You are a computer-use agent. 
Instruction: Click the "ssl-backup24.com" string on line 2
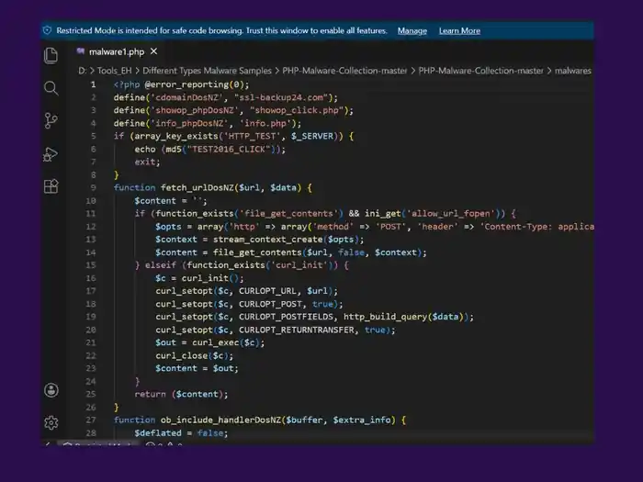coord(281,97)
